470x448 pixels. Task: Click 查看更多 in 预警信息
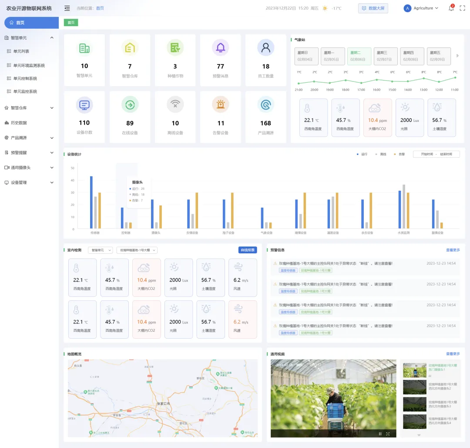click(453, 250)
